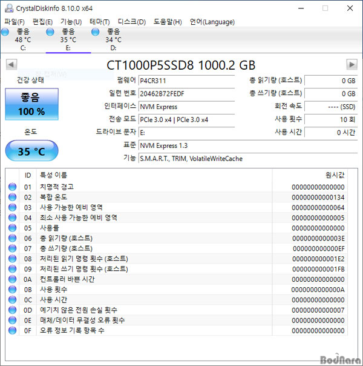
Task: Open the 편집(E) menu
Action: click(42, 22)
